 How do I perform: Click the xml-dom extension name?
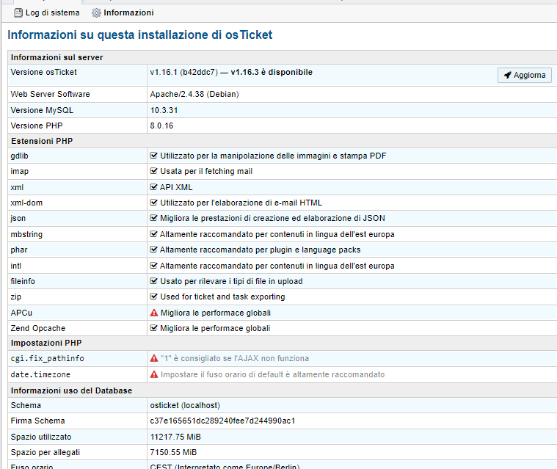[26, 203]
